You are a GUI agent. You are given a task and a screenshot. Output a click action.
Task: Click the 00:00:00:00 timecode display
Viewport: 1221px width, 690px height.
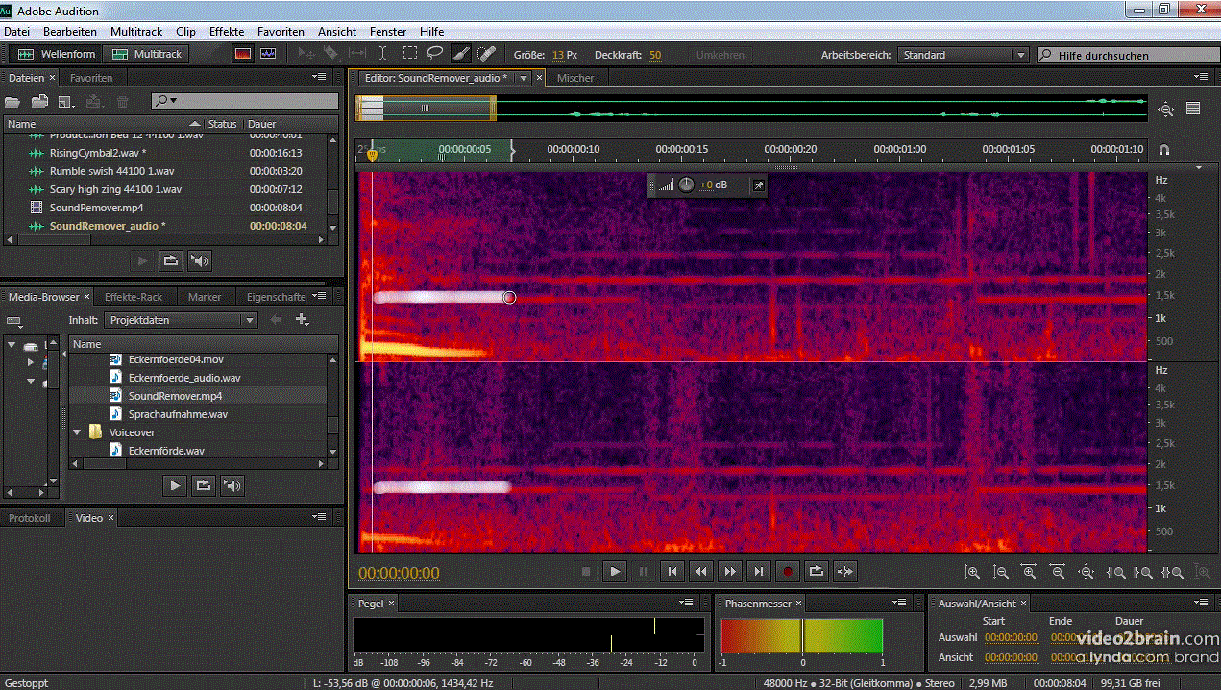399,574
